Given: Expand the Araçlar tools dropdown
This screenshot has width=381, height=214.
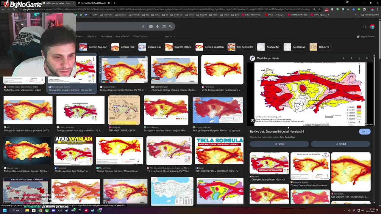Looking at the screenshot, I should 169,36.
